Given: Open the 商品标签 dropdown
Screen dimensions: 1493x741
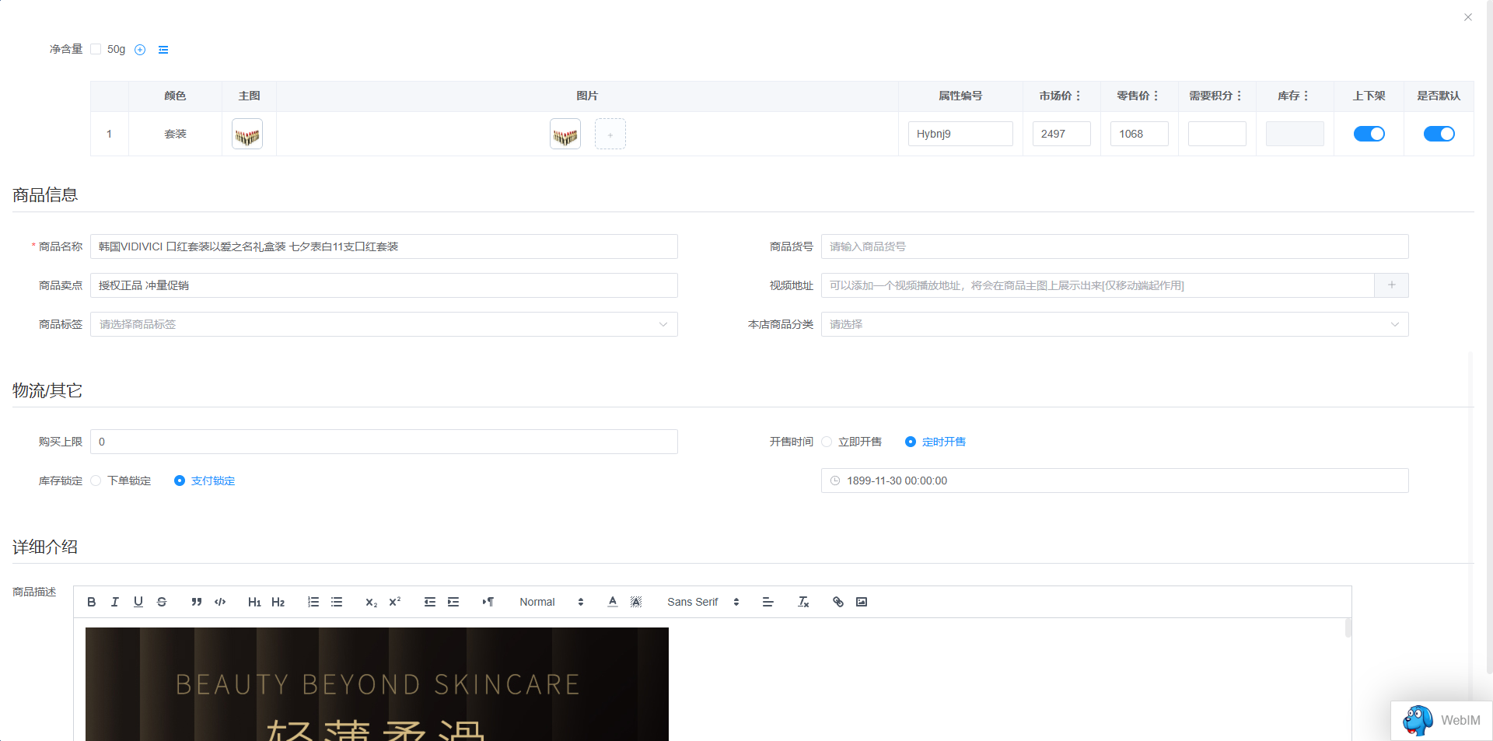Looking at the screenshot, I should 383,324.
